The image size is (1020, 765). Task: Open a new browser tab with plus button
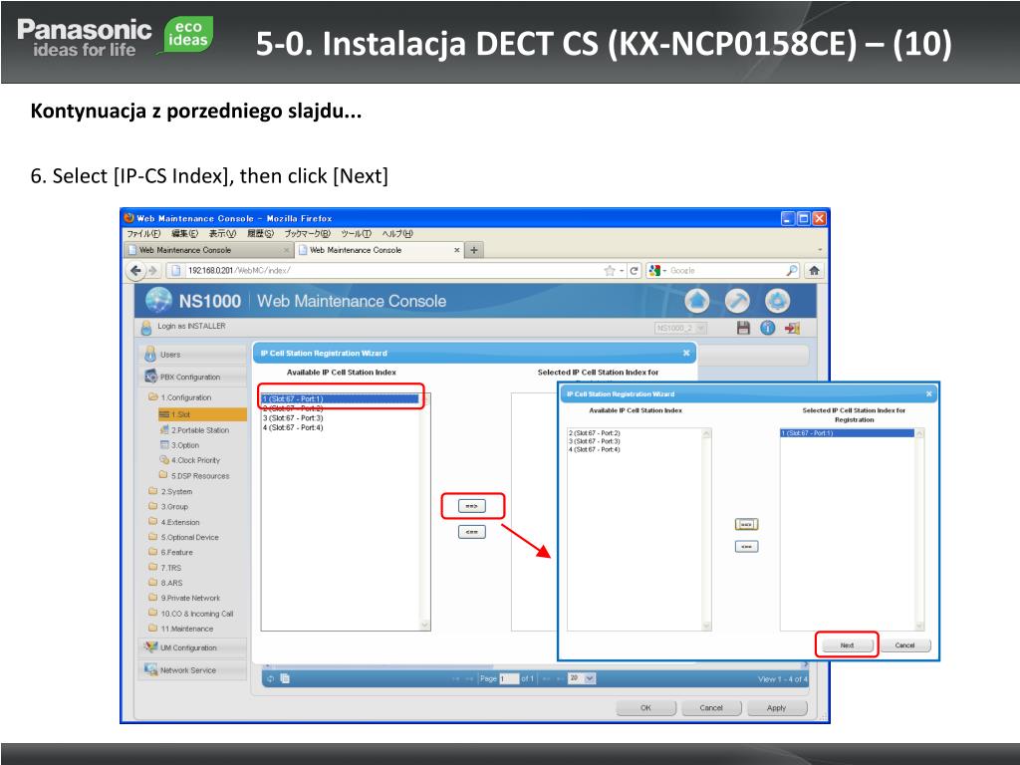point(474,250)
